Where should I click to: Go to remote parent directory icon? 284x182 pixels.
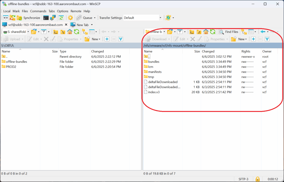pyautogui.click(x=192, y=32)
